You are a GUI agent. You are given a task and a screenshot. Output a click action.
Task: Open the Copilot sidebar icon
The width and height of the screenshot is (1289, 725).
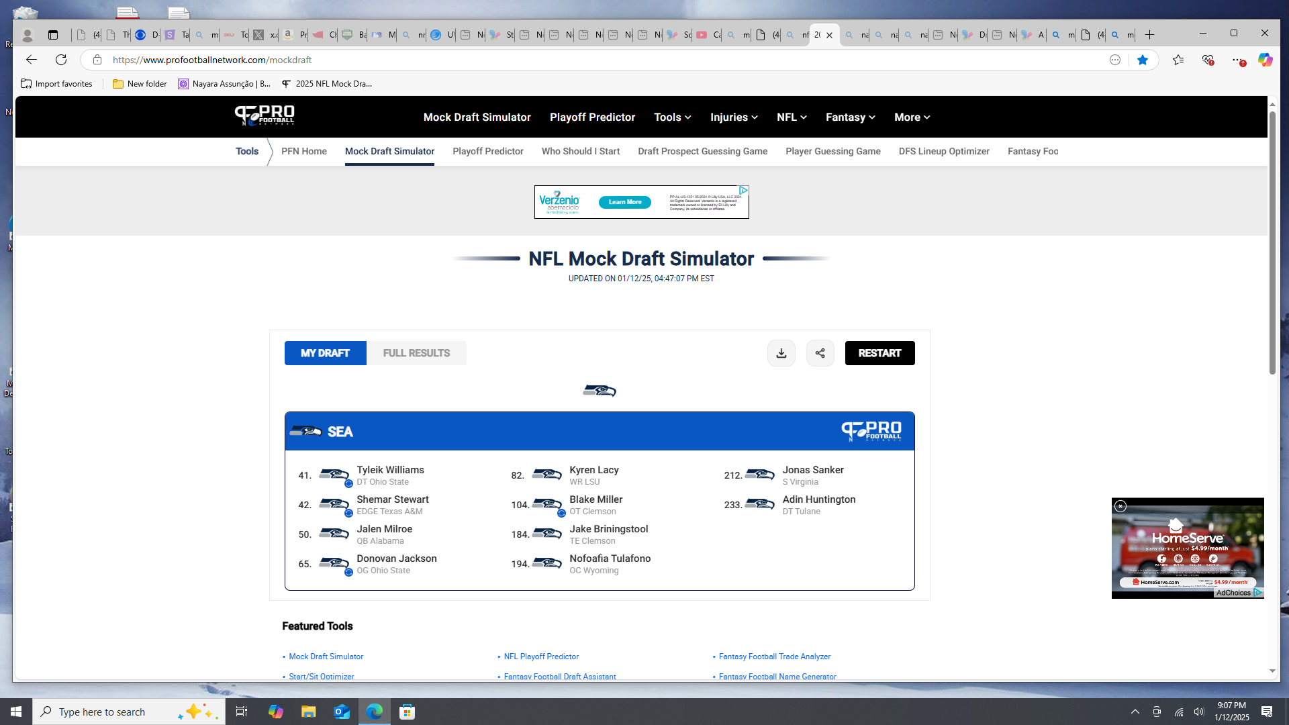(1265, 60)
